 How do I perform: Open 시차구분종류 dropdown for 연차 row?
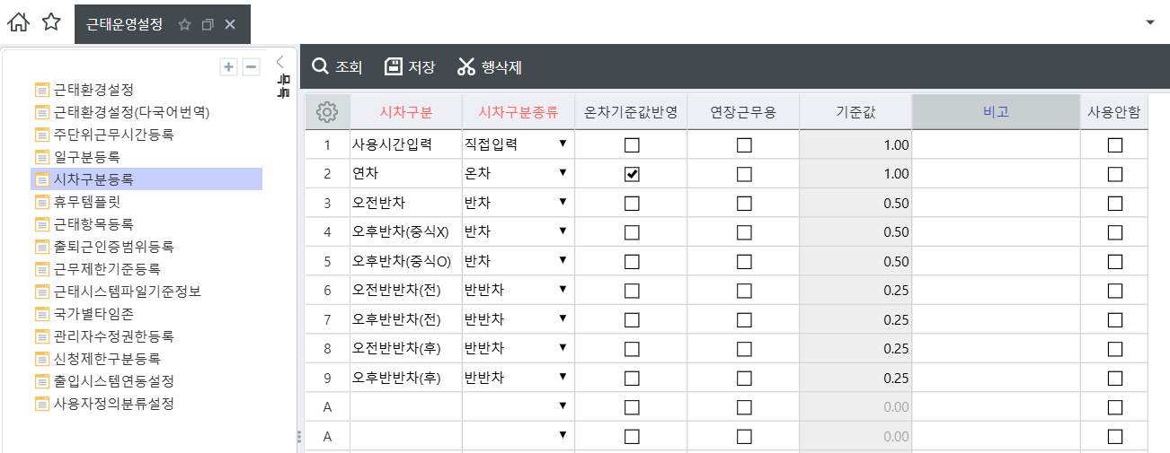click(x=563, y=173)
